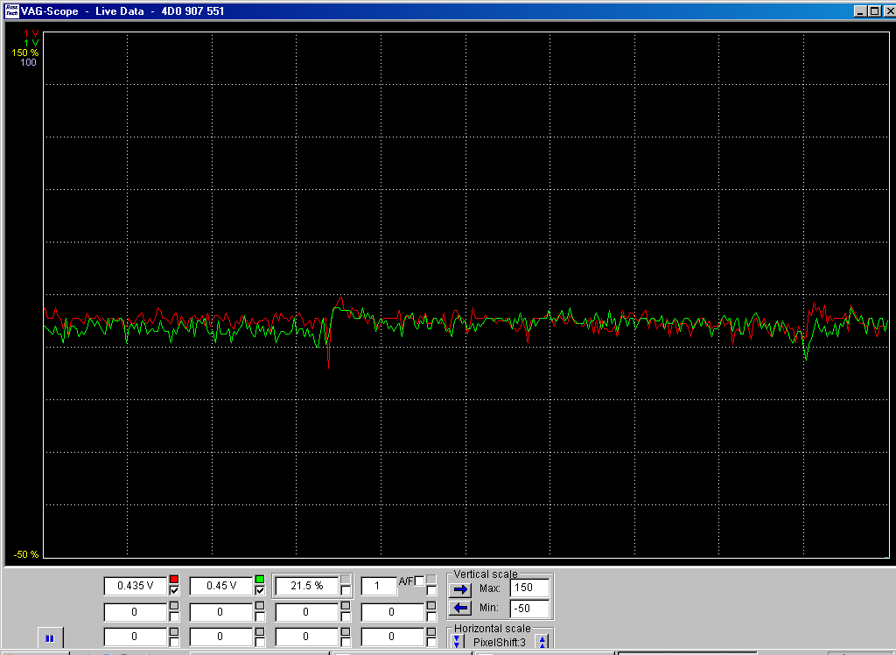The height and width of the screenshot is (655, 896).
Task: Uncheck the checkbox for the 0.45 V channel
Action: point(260,591)
